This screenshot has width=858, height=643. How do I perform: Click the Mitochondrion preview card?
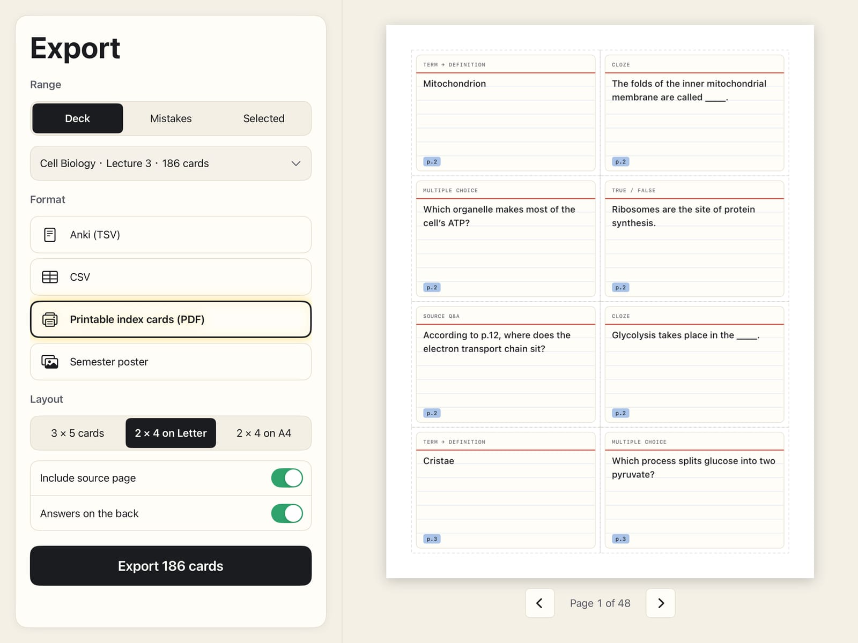tap(506, 113)
